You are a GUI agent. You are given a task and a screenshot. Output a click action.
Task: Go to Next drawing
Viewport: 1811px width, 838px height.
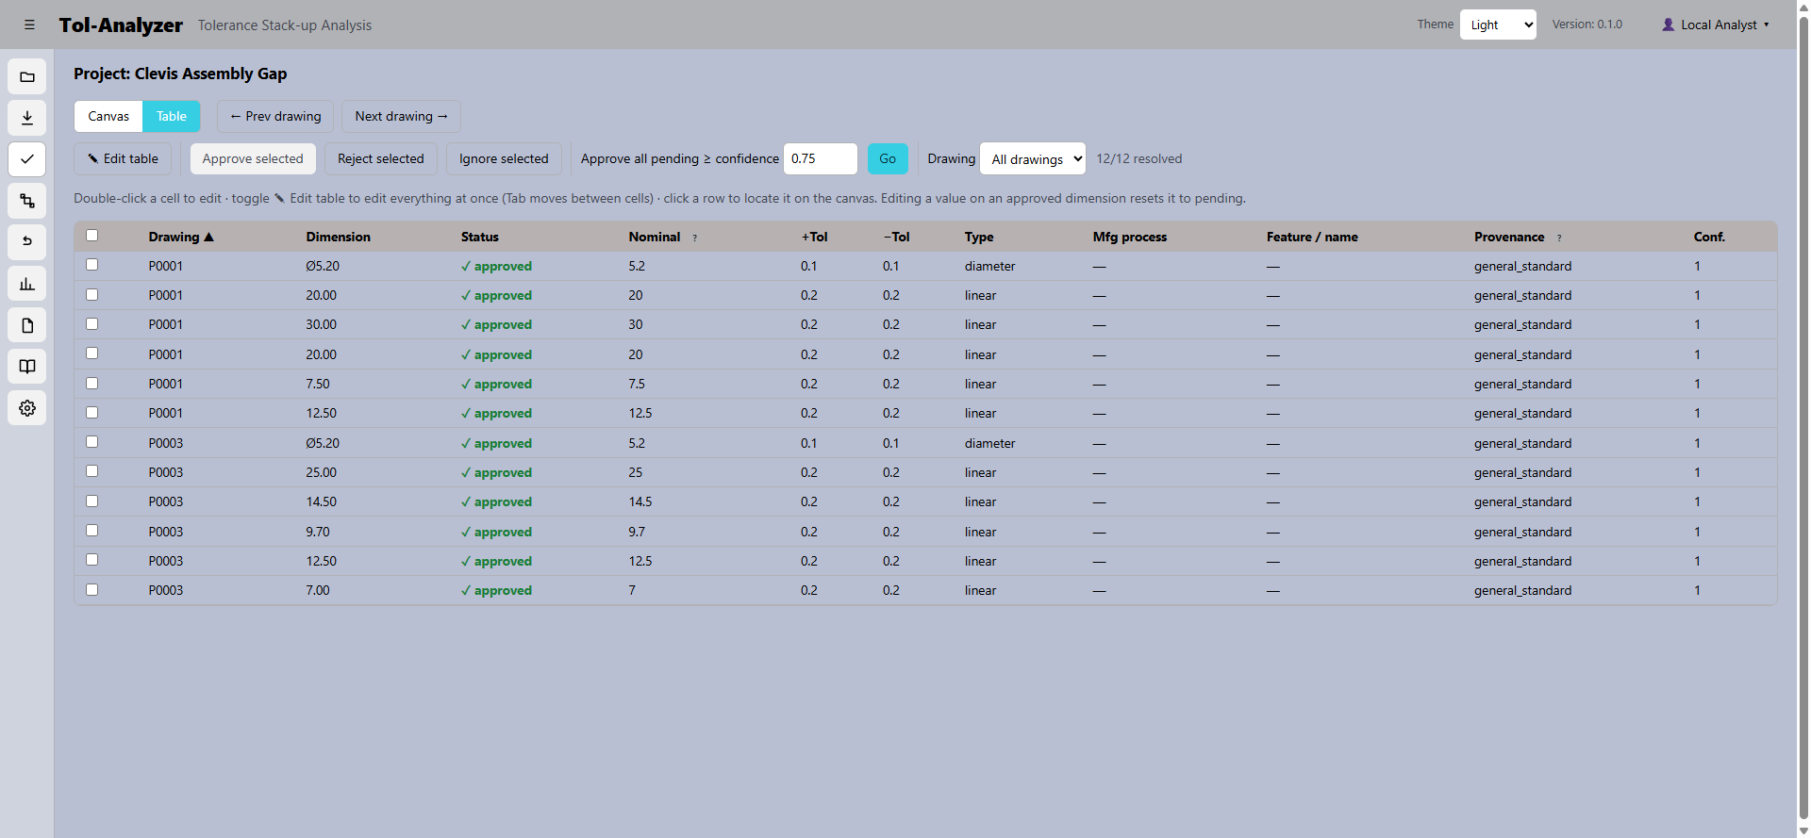401,117
